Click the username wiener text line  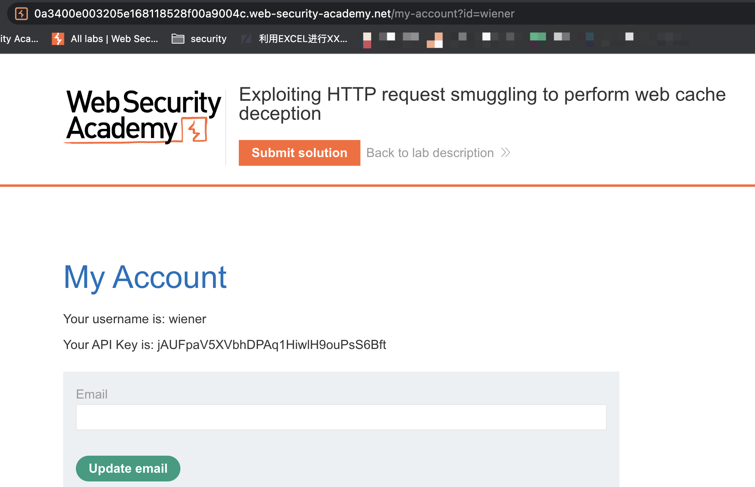tap(135, 319)
